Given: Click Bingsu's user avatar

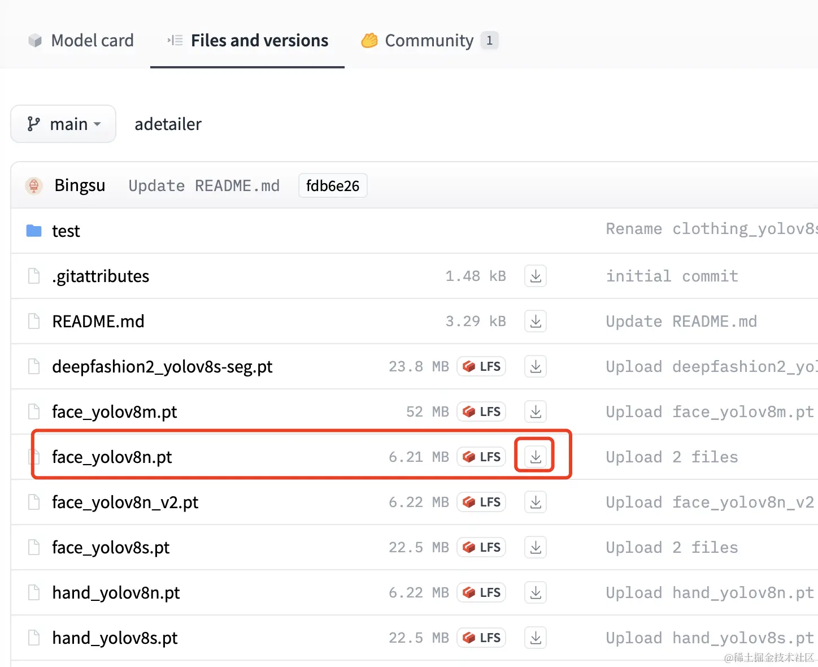Looking at the screenshot, I should point(34,185).
